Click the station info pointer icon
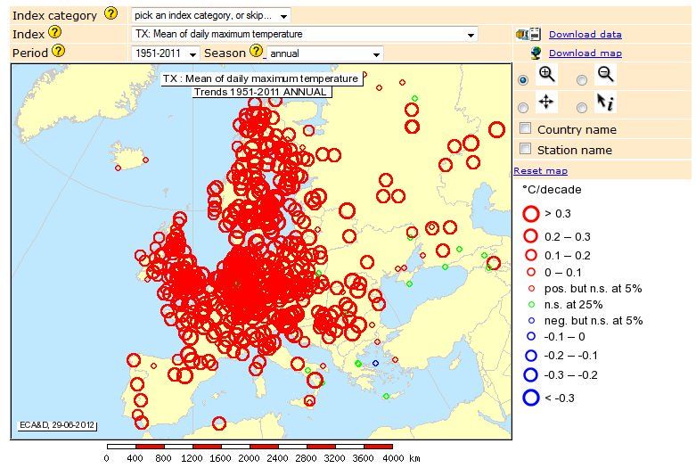 pyautogui.click(x=605, y=102)
